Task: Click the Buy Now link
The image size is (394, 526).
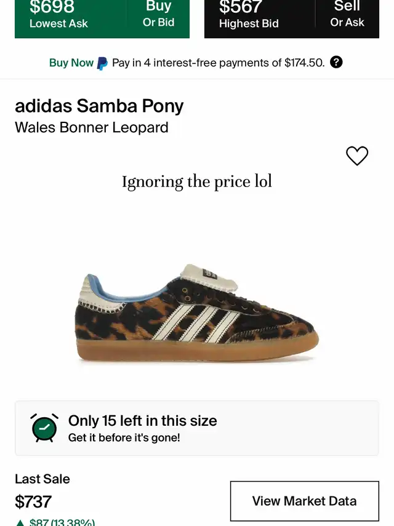Action: click(71, 63)
